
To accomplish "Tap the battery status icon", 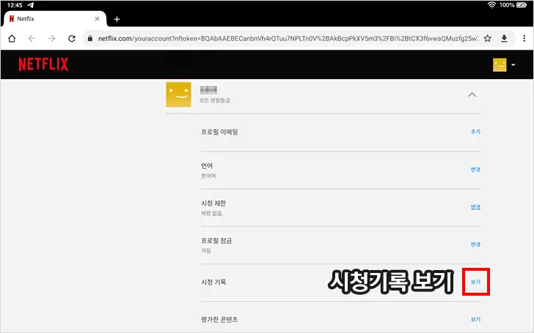I will click(522, 4).
